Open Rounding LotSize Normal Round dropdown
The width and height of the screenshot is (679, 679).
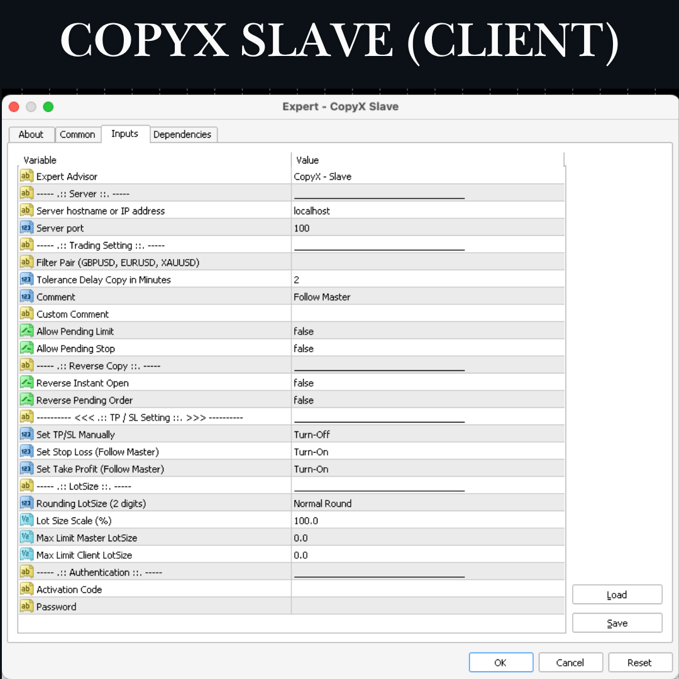click(428, 504)
